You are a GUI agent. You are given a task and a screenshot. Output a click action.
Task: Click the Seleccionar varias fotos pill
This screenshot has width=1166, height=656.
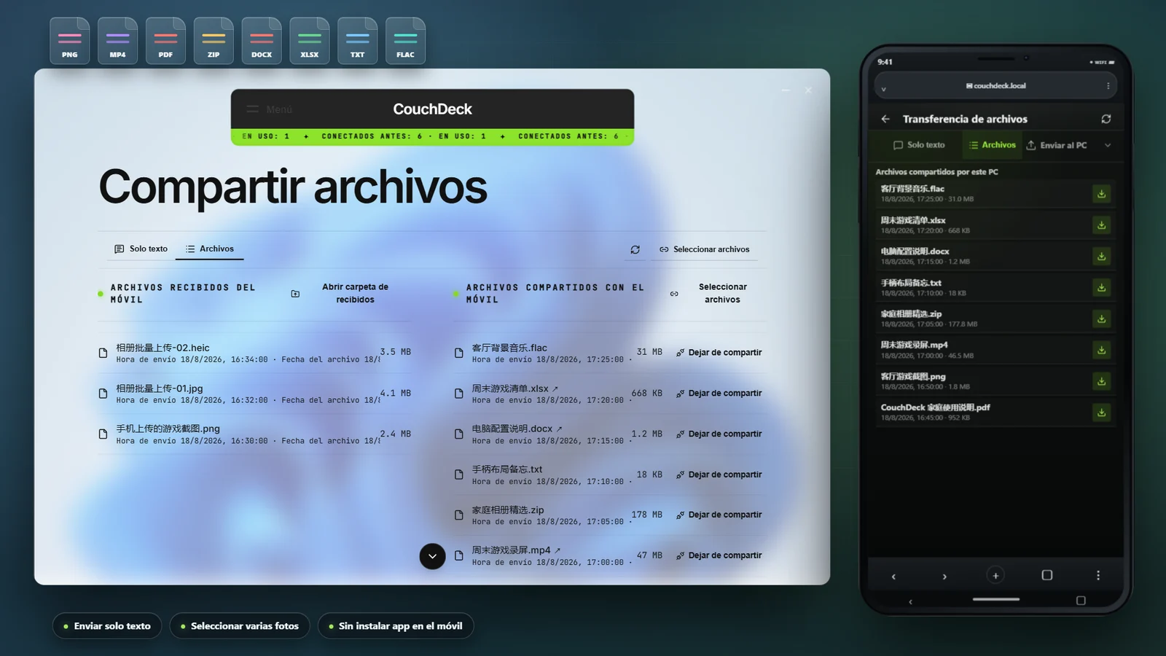tap(240, 626)
